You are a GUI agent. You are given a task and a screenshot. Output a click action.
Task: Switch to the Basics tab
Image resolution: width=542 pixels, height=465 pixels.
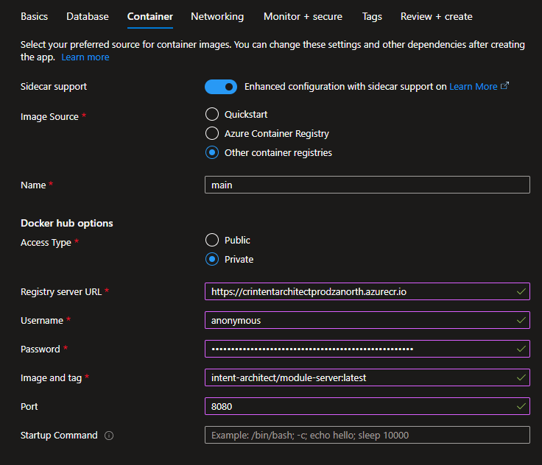click(x=35, y=16)
